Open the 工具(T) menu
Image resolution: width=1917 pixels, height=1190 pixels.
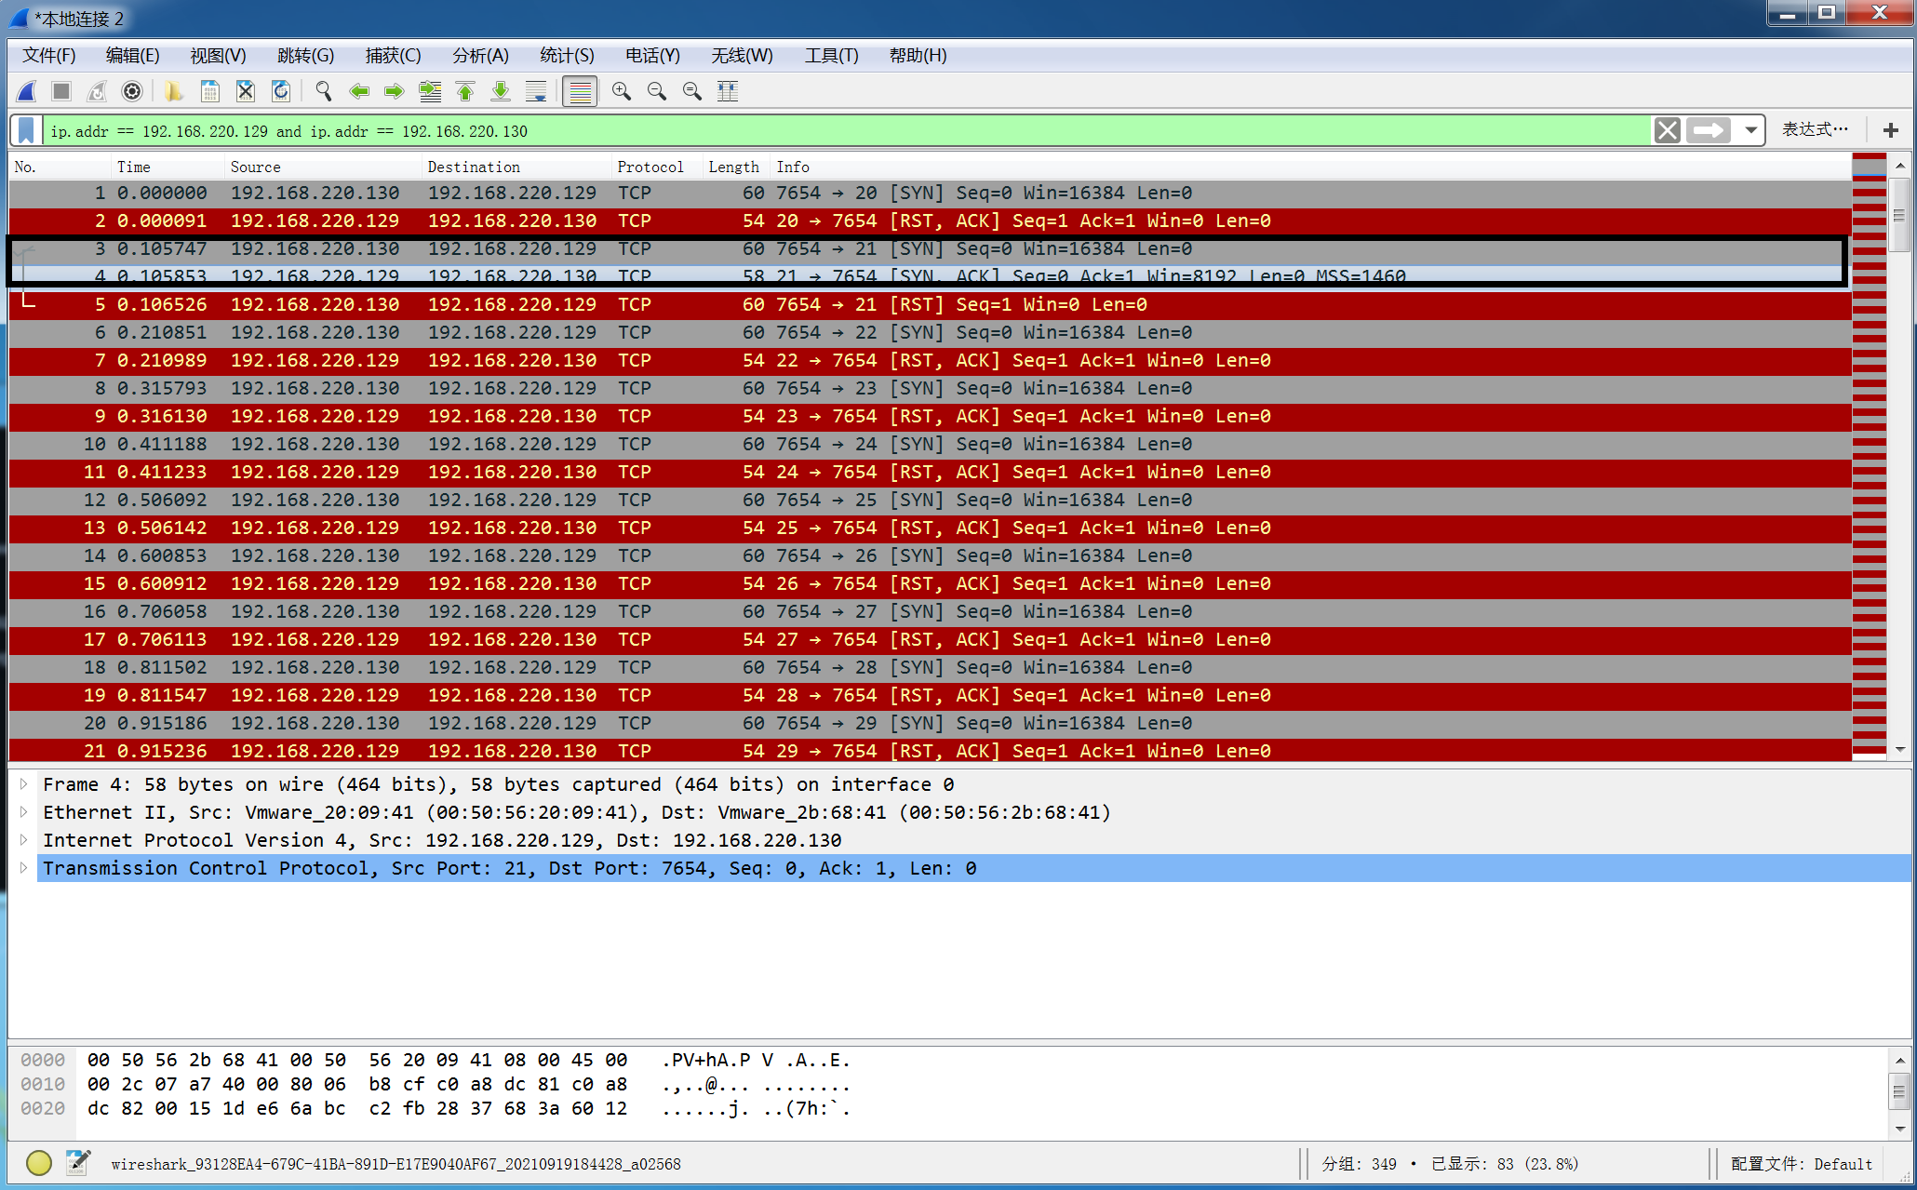click(x=831, y=56)
